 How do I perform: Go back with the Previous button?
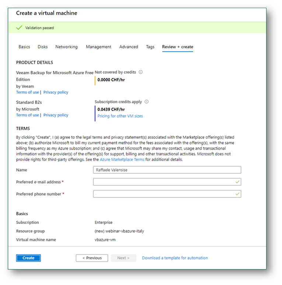point(92,258)
